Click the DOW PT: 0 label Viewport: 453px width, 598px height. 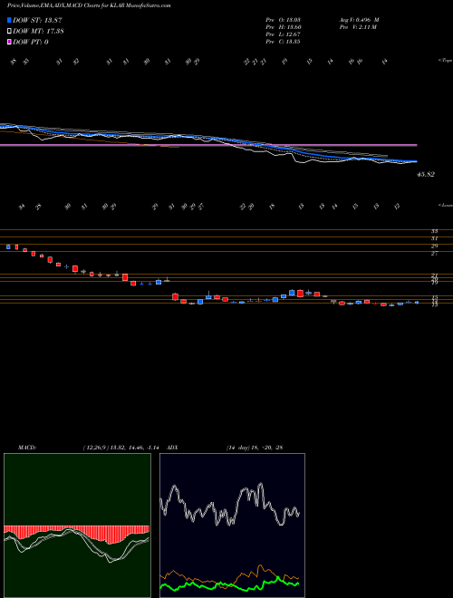point(31,42)
